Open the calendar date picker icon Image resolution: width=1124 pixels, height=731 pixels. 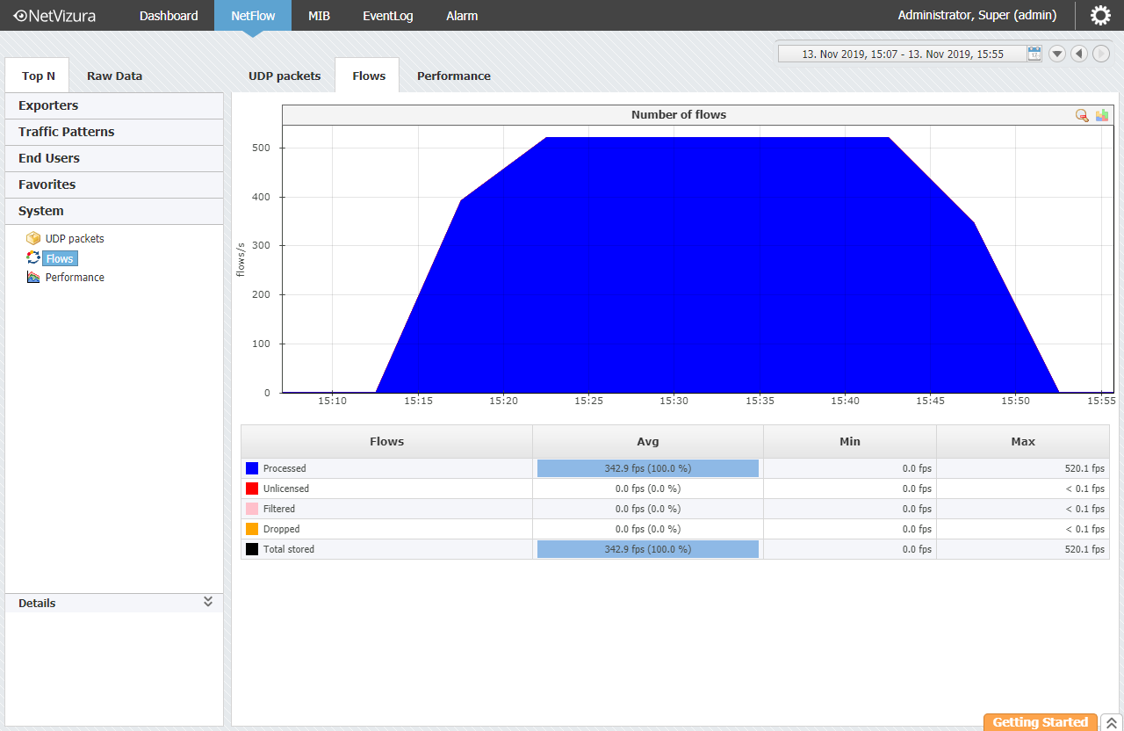(x=1034, y=54)
